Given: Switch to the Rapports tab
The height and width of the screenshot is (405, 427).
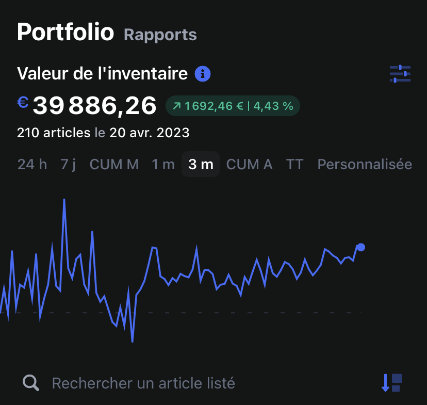Looking at the screenshot, I should [x=160, y=35].
